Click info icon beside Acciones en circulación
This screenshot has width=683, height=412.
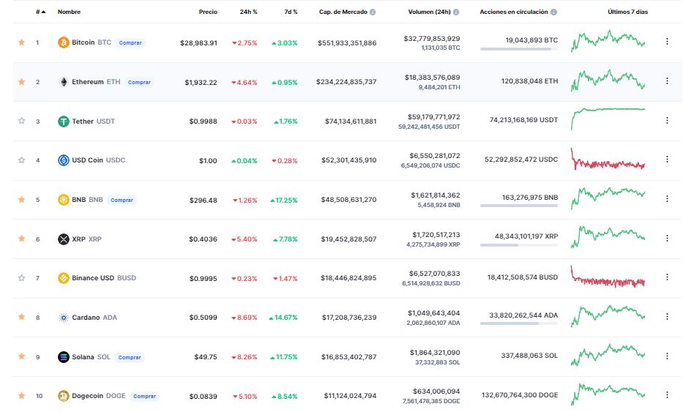point(553,12)
